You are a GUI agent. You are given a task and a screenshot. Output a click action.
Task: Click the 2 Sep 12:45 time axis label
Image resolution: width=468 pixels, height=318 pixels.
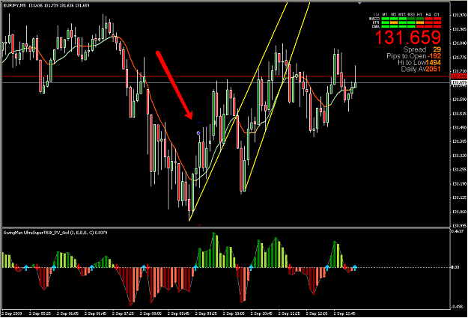coord(344,314)
